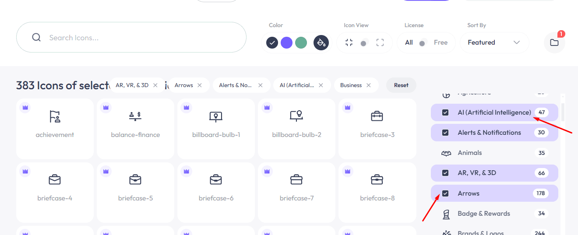Uncheck the AR, VR, & 3D checkbox
The width and height of the screenshot is (578, 235).
tap(445, 173)
